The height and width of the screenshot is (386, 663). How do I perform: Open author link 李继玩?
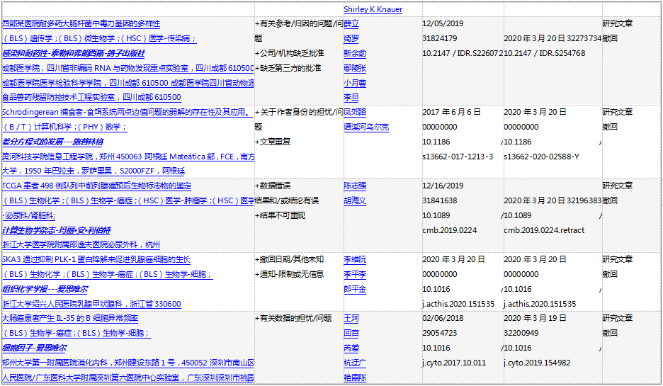tap(355, 259)
